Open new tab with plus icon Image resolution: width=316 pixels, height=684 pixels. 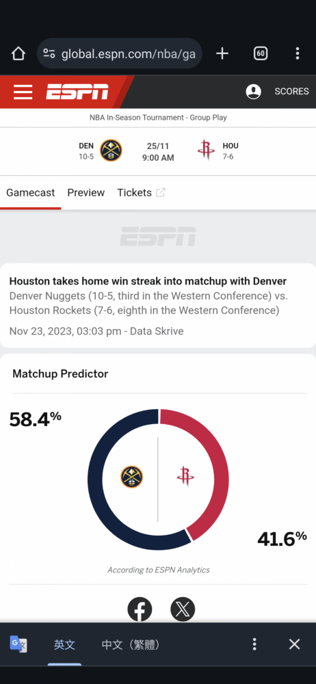[x=222, y=53]
